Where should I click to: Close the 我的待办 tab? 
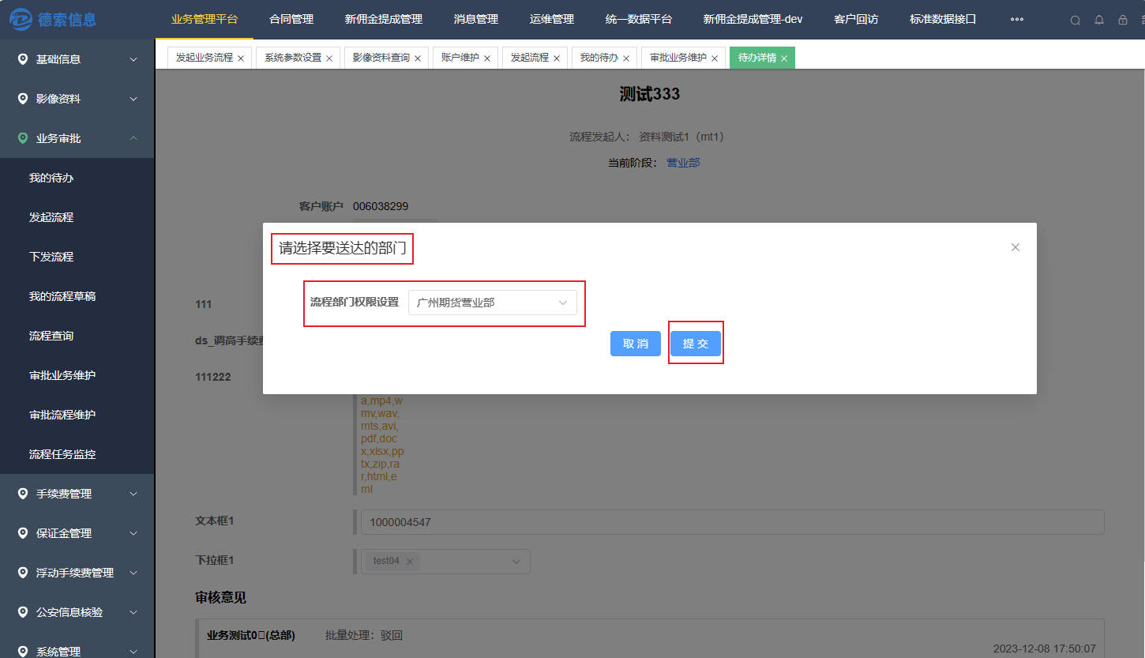click(x=626, y=58)
